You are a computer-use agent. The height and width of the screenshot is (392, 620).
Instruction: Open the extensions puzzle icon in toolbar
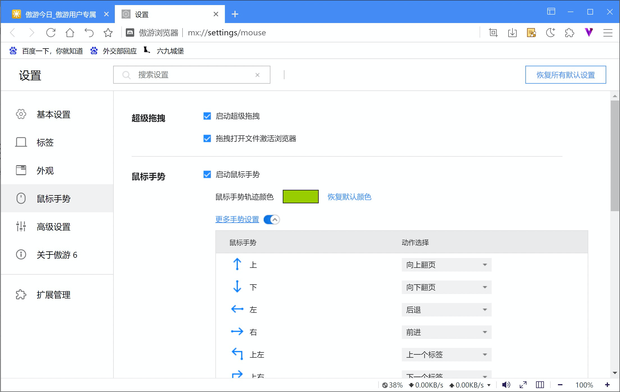pyautogui.click(x=570, y=33)
